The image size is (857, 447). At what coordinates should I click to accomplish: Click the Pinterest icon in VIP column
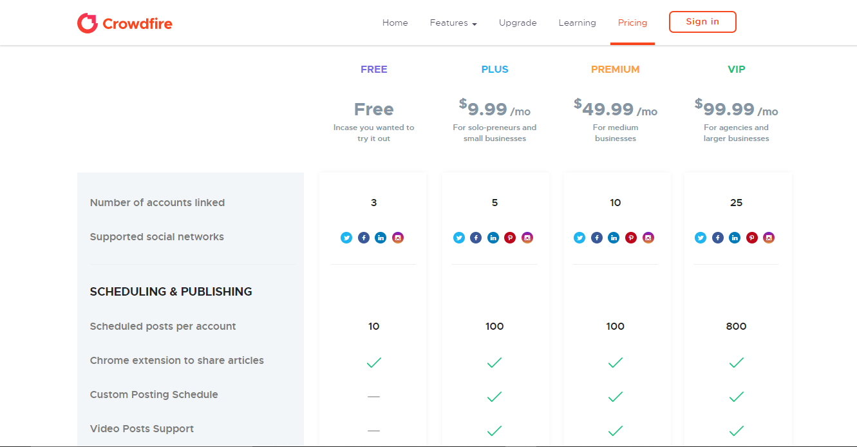[752, 238]
